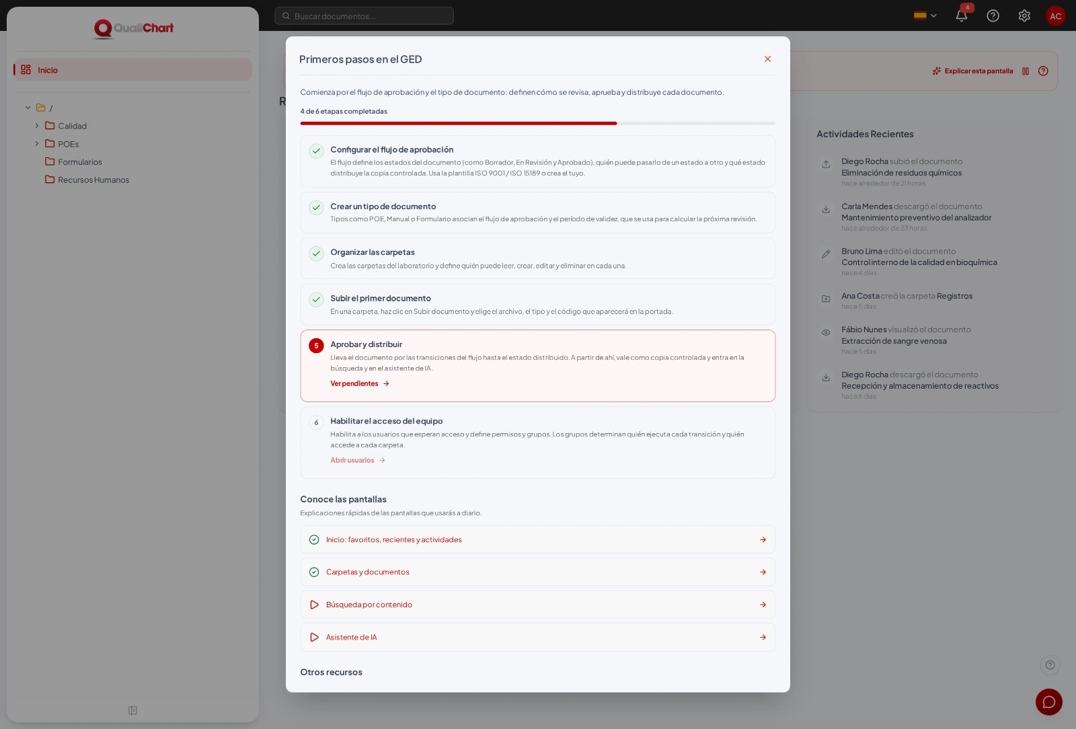Click the check icon for Configurar el flujo
1076x729 pixels.
316,151
